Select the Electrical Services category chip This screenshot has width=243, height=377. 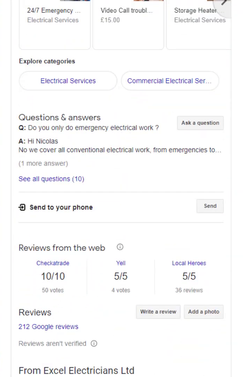coord(68,81)
